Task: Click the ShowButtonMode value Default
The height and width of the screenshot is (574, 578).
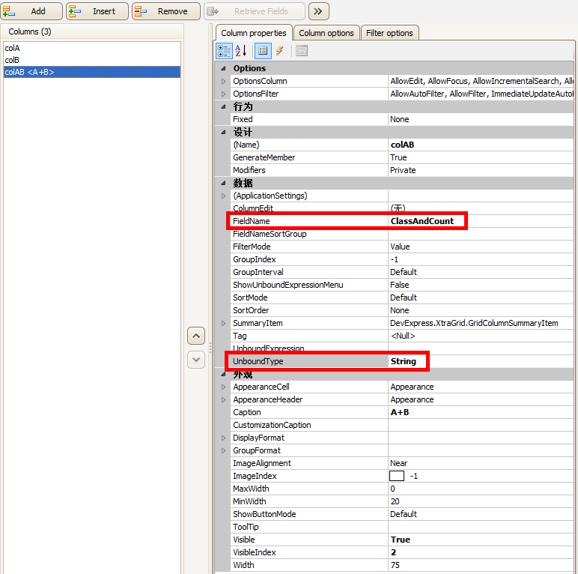Action: point(404,514)
